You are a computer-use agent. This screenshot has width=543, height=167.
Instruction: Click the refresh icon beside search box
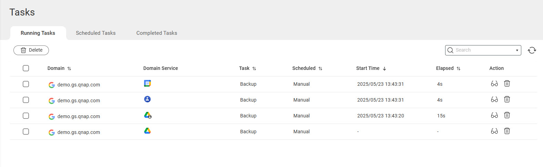(532, 50)
